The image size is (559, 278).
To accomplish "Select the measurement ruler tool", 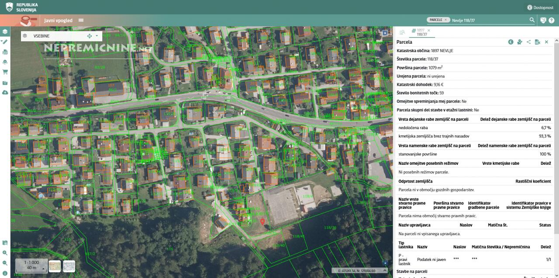I will pyautogui.click(x=5, y=42).
